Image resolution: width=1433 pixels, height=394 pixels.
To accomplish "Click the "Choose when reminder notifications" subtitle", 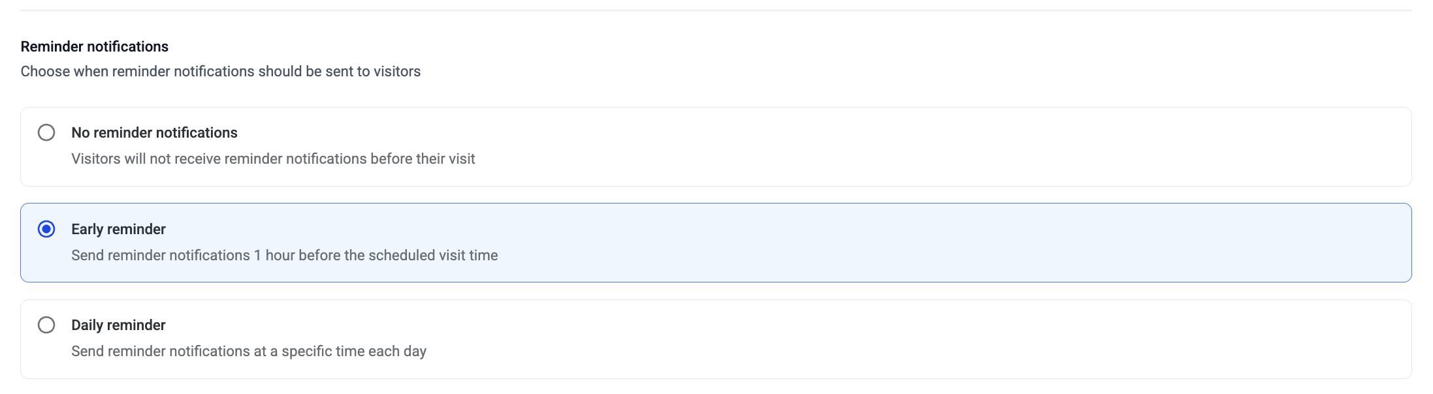I will pos(220,71).
